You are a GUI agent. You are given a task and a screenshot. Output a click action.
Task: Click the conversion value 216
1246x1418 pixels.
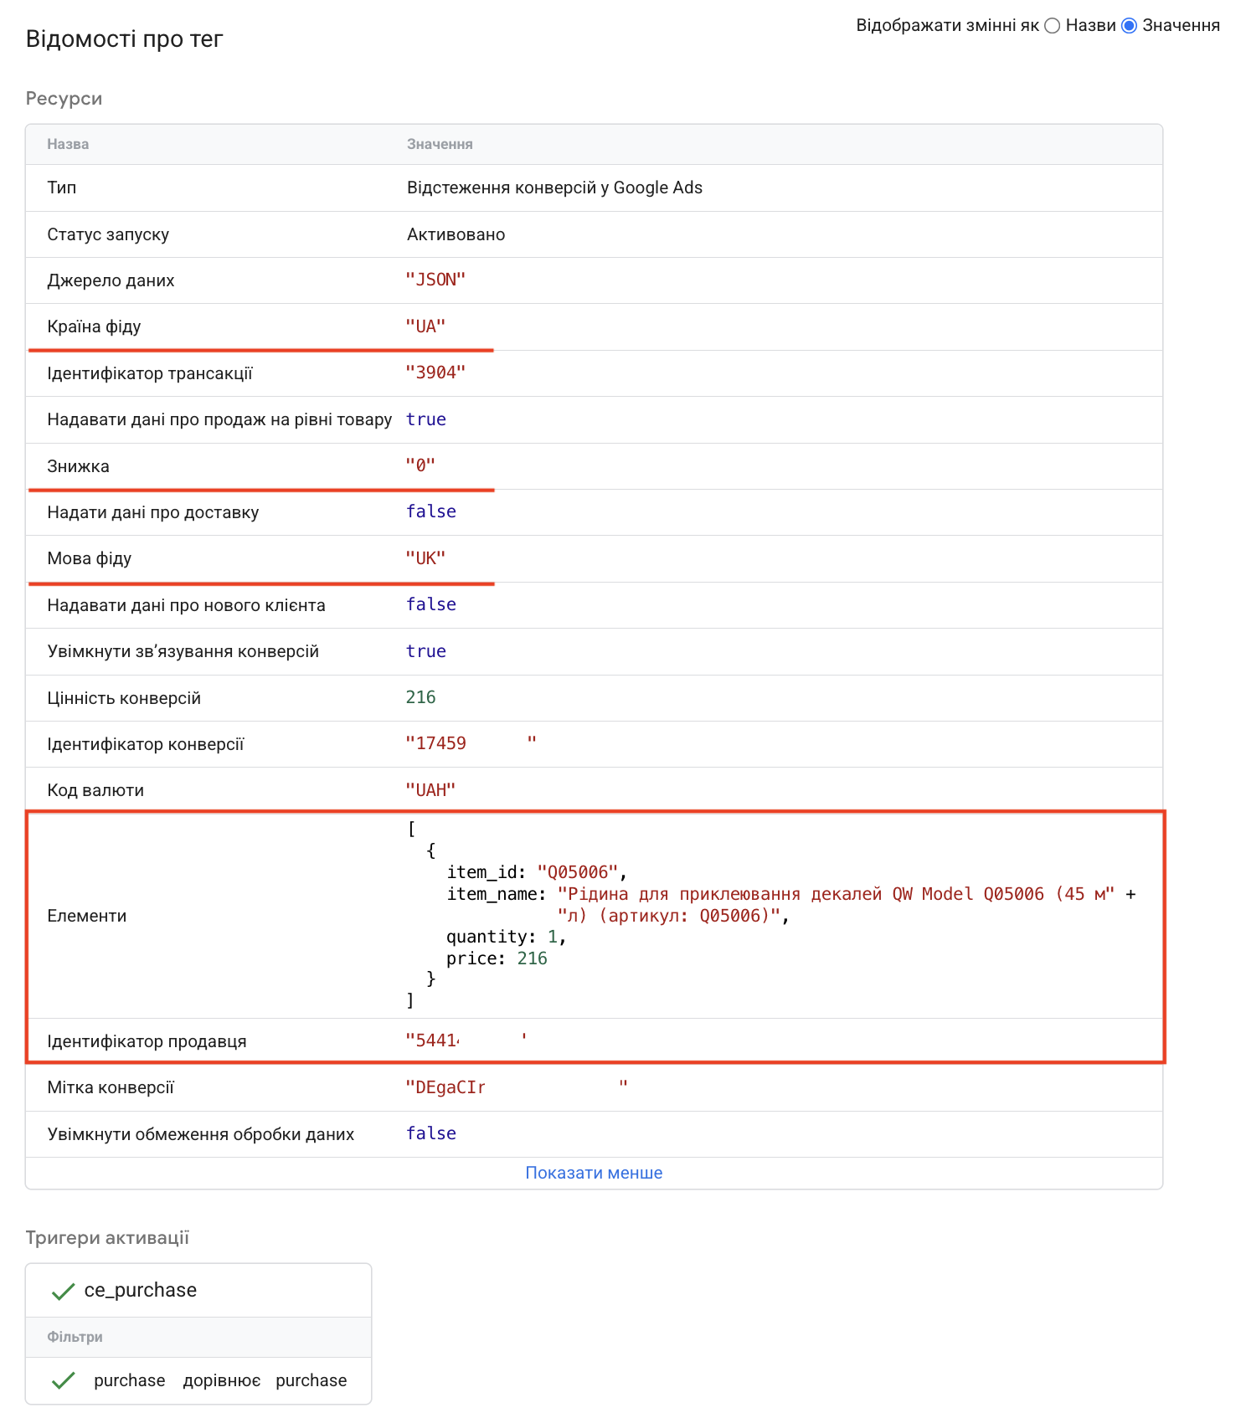[420, 697]
